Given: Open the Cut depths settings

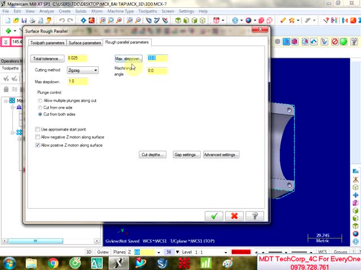Looking at the screenshot, I should coord(152,155).
